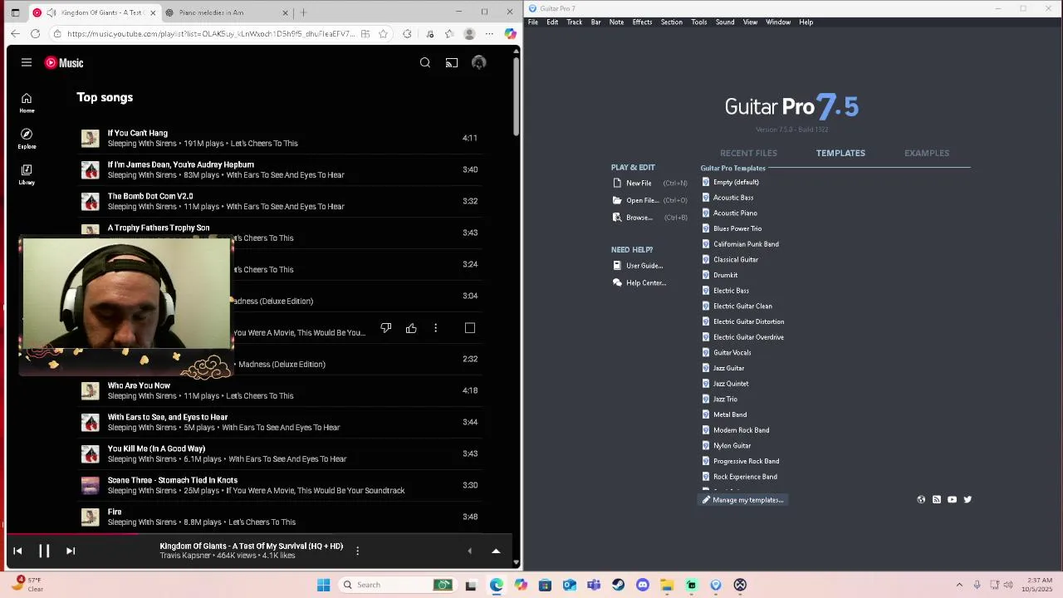
Task: Open Guitar Pro Effects menu
Action: coord(642,22)
